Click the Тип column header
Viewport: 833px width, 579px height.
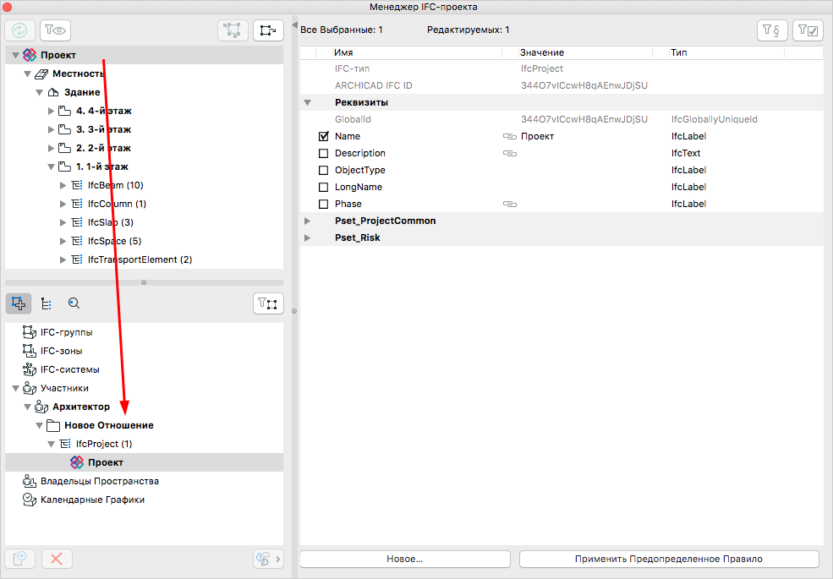[x=726, y=52]
